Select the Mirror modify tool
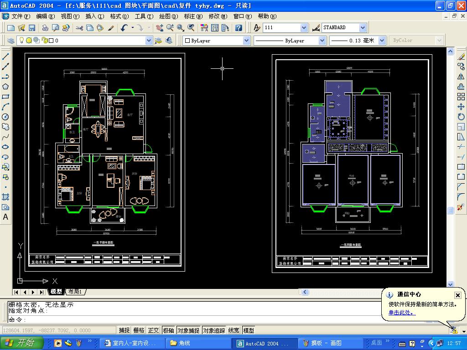Viewport: 467px width, 350px height. pyautogui.click(x=461, y=77)
